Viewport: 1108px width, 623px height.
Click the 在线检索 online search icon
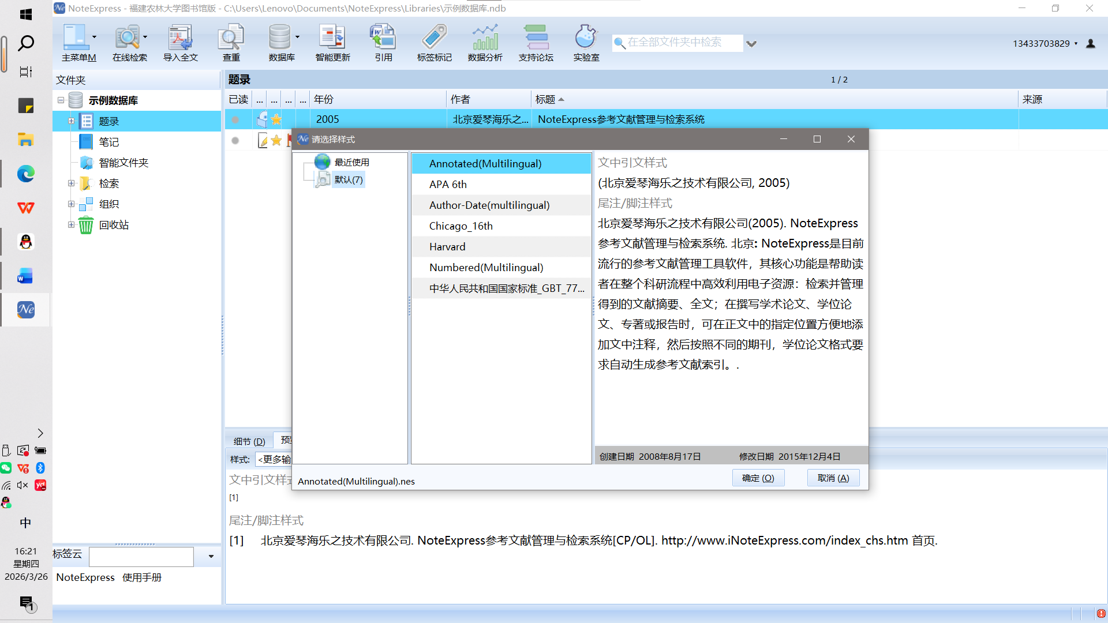[128, 38]
